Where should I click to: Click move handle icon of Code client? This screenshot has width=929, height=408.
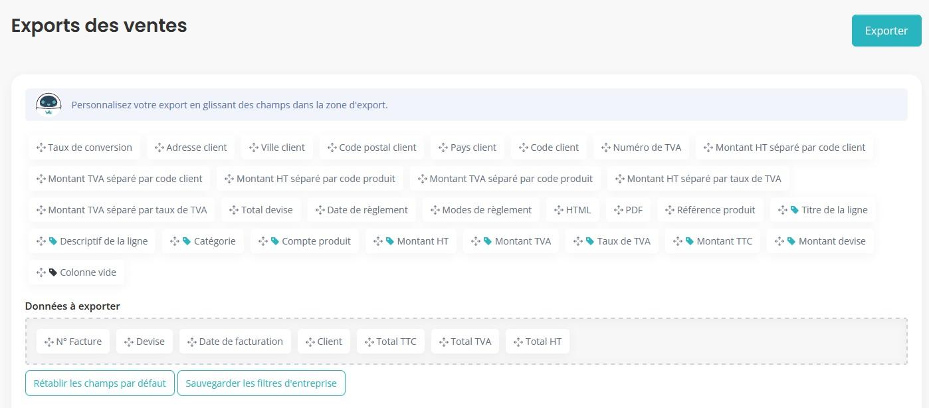point(523,148)
